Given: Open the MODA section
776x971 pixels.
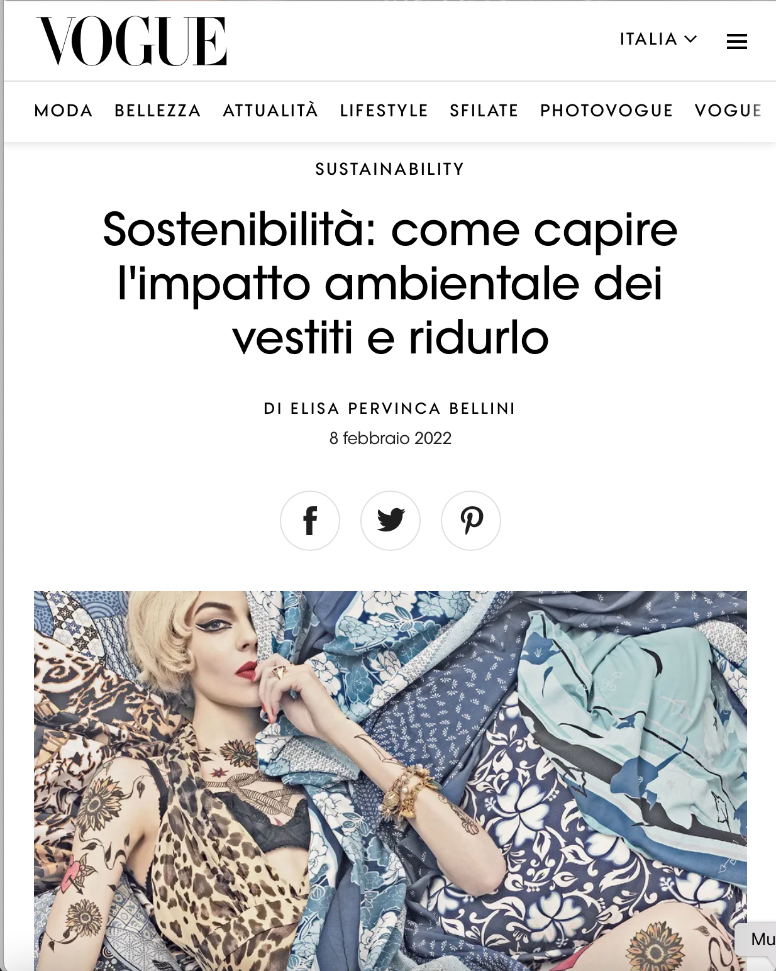Looking at the screenshot, I should (64, 111).
